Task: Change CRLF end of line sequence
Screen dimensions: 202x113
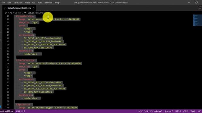Action: pyautogui.click(x=186, y=111)
